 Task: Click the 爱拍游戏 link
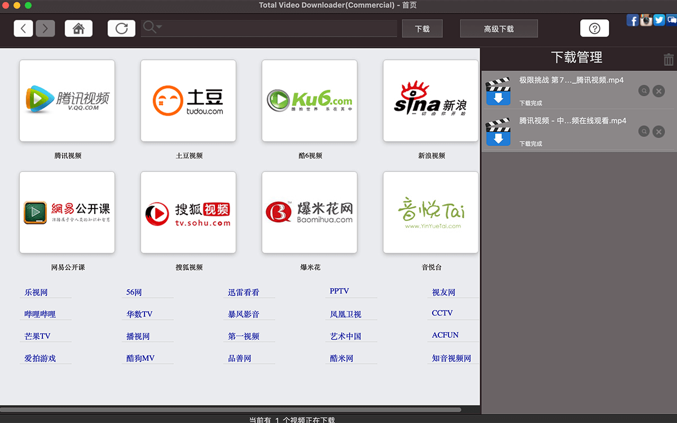pyautogui.click(x=40, y=358)
